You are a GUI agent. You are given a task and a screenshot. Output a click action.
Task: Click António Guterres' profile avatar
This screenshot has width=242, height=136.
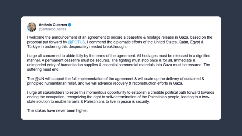(x=32, y=27)
